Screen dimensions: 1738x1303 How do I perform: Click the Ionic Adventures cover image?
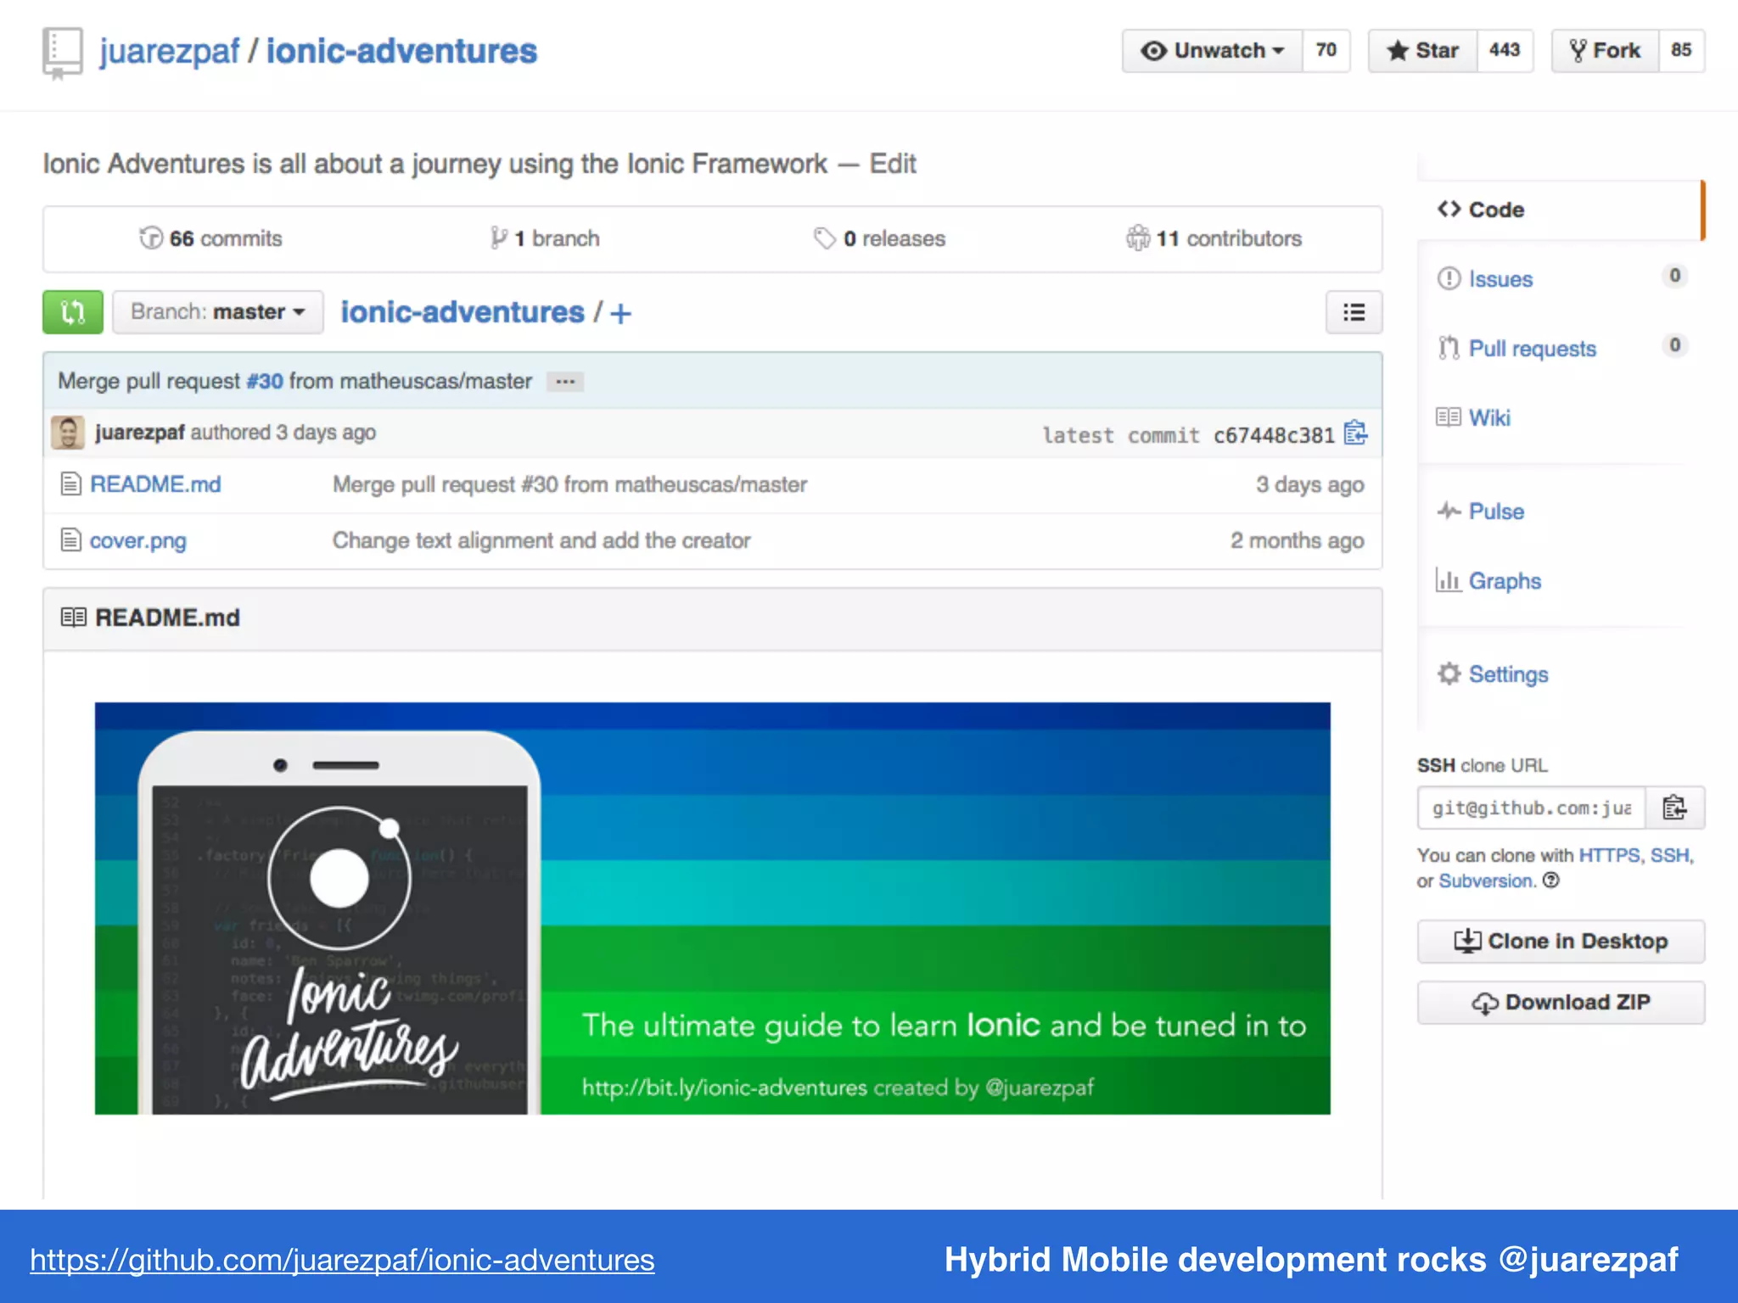coord(713,909)
